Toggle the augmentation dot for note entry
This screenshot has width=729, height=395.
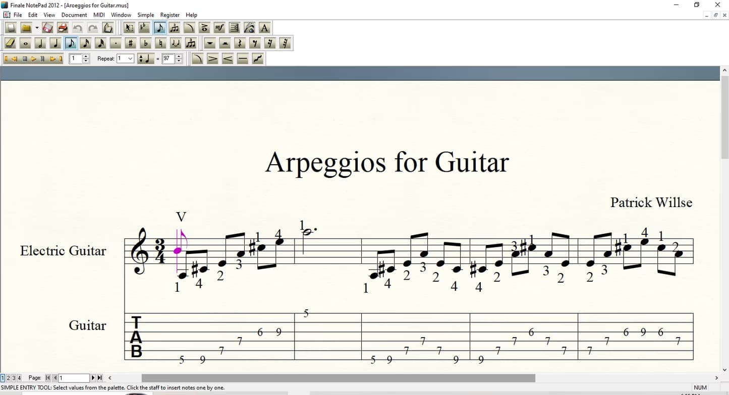point(116,43)
